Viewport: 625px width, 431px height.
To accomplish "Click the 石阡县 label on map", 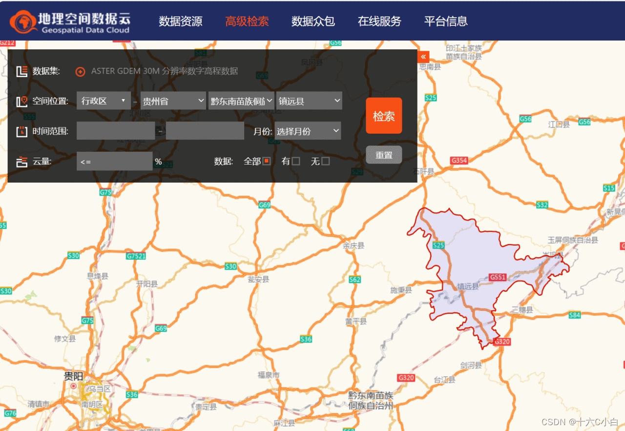I will click(423, 171).
